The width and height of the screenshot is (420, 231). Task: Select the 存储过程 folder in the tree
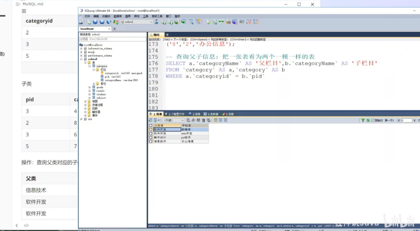pyautogui.click(x=97, y=105)
